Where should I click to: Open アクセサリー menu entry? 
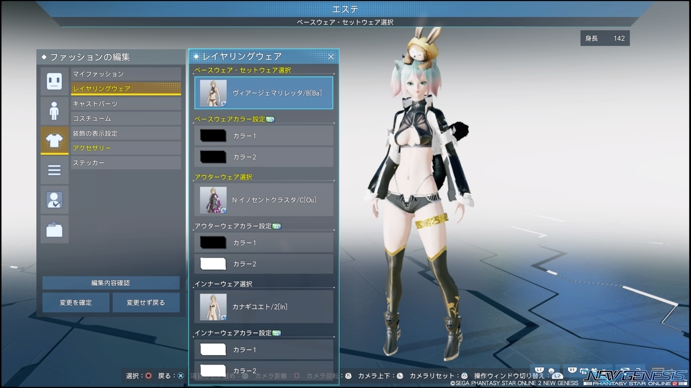pos(126,148)
